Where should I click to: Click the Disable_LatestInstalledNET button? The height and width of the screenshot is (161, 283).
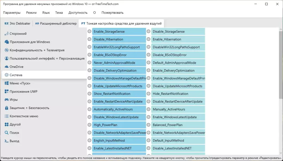(178, 148)
